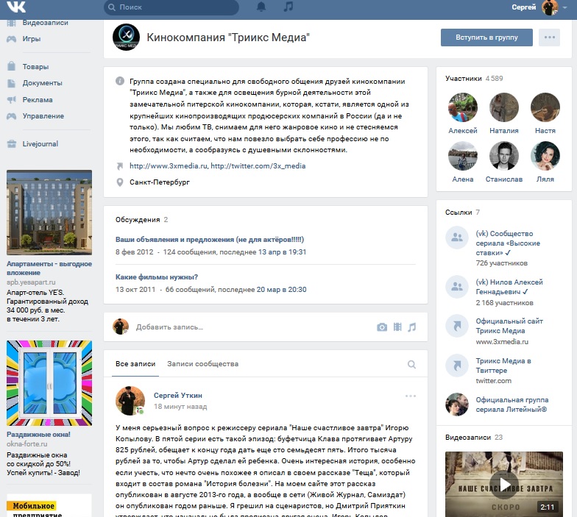Click the search field Поиск

click(x=171, y=7)
